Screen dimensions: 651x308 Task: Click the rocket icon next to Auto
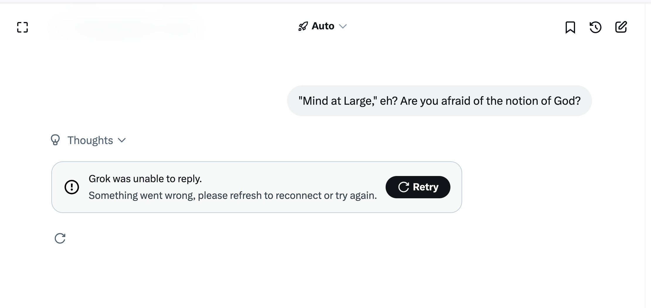point(303,26)
